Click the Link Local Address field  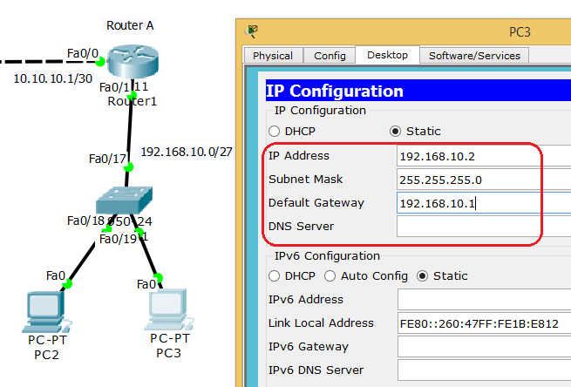pos(483,323)
